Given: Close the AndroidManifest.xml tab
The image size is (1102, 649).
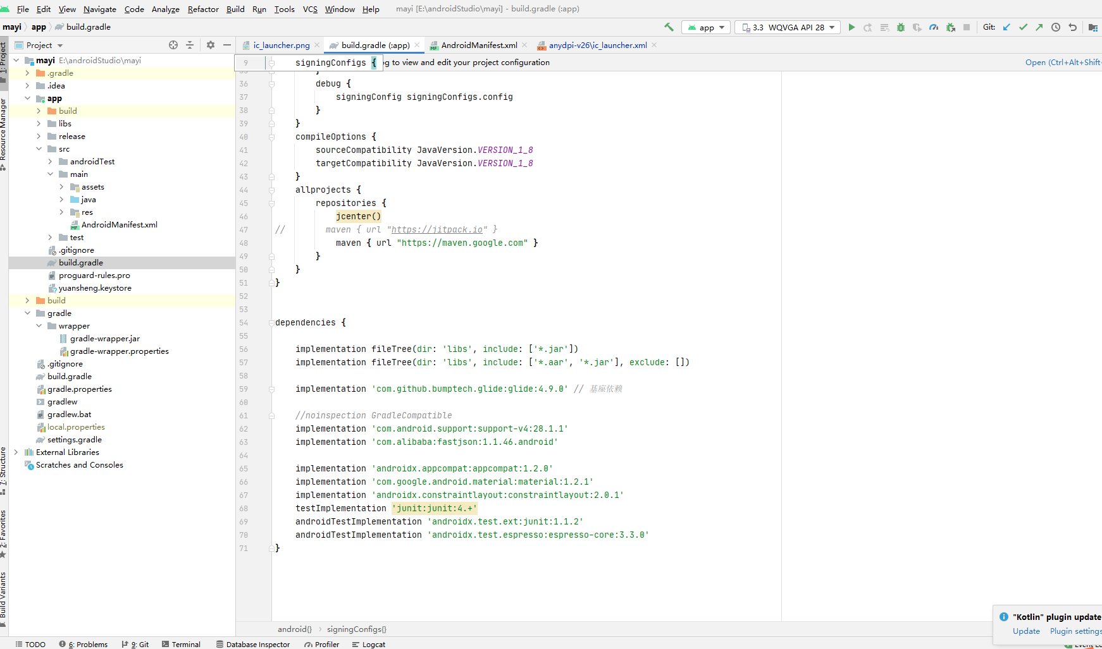Looking at the screenshot, I should pos(524,45).
